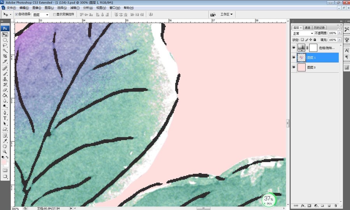Select the Dodge tool
The image size is (350, 210).
[5, 106]
